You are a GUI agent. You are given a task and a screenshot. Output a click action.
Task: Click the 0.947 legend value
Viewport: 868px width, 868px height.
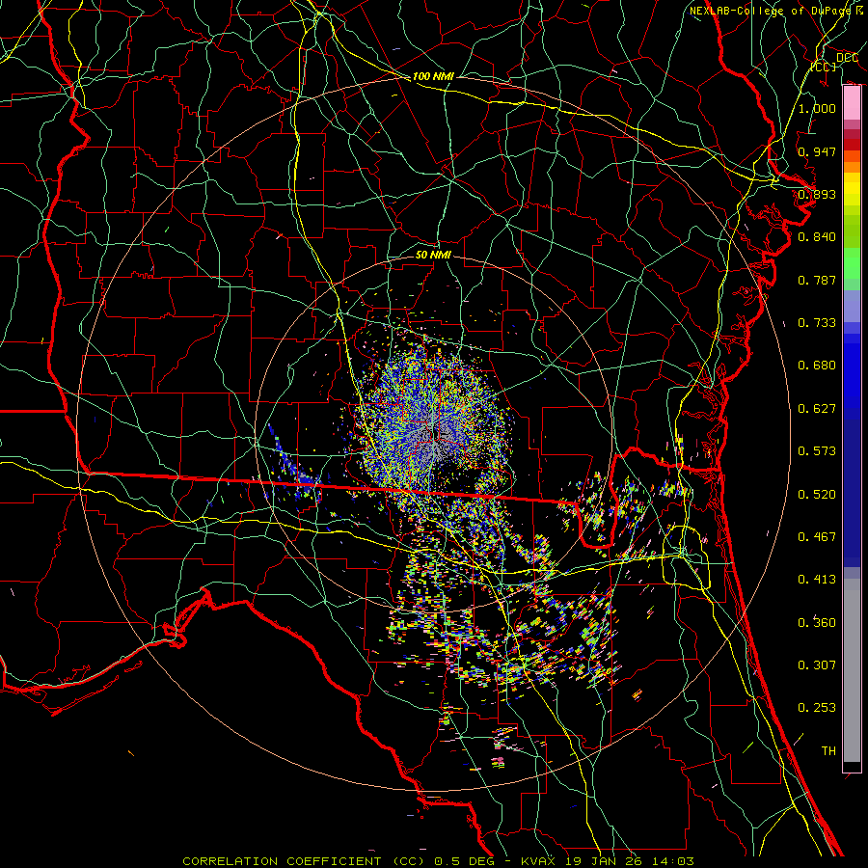click(817, 151)
